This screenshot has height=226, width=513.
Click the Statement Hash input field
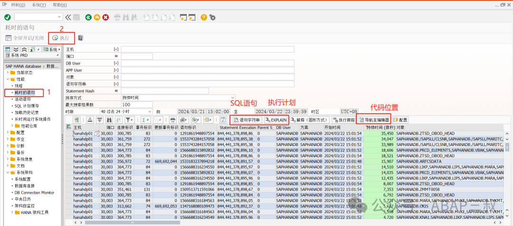point(165,91)
